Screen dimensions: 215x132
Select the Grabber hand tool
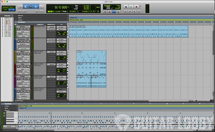click(36, 6)
